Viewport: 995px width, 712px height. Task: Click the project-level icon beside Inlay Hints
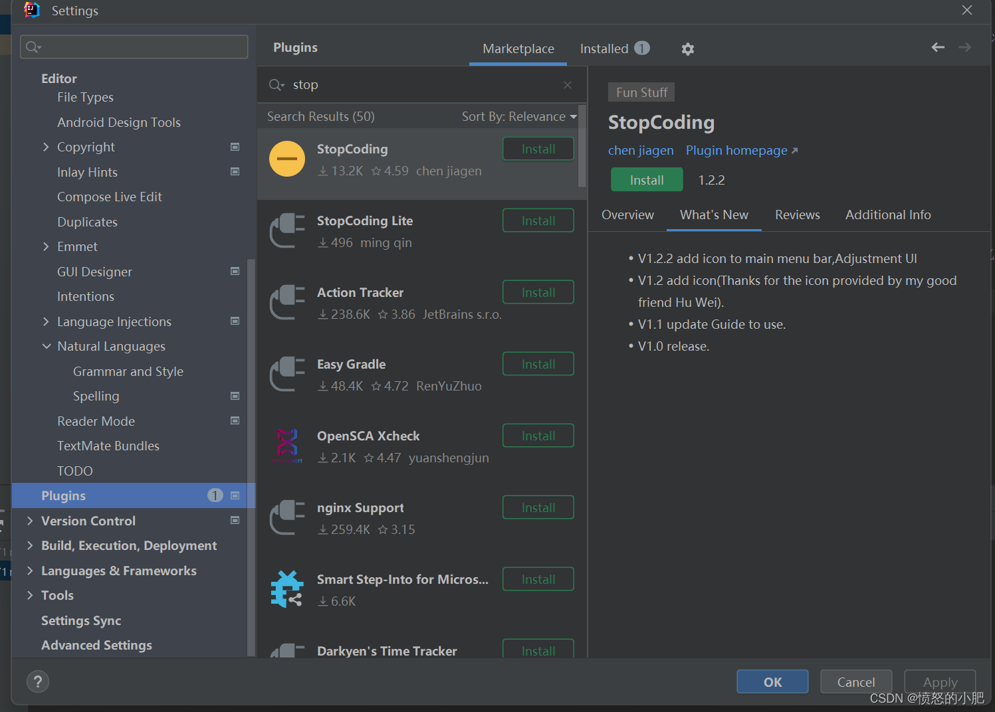(x=235, y=171)
